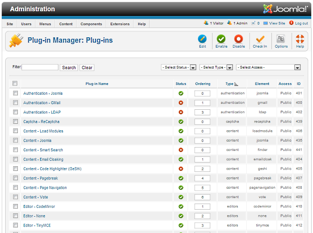Open the Extensions menu
The height and width of the screenshot is (233, 313).
[120, 24]
